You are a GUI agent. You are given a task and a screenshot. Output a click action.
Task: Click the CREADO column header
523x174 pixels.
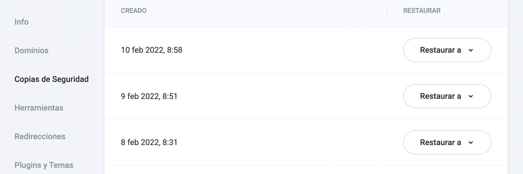134,11
